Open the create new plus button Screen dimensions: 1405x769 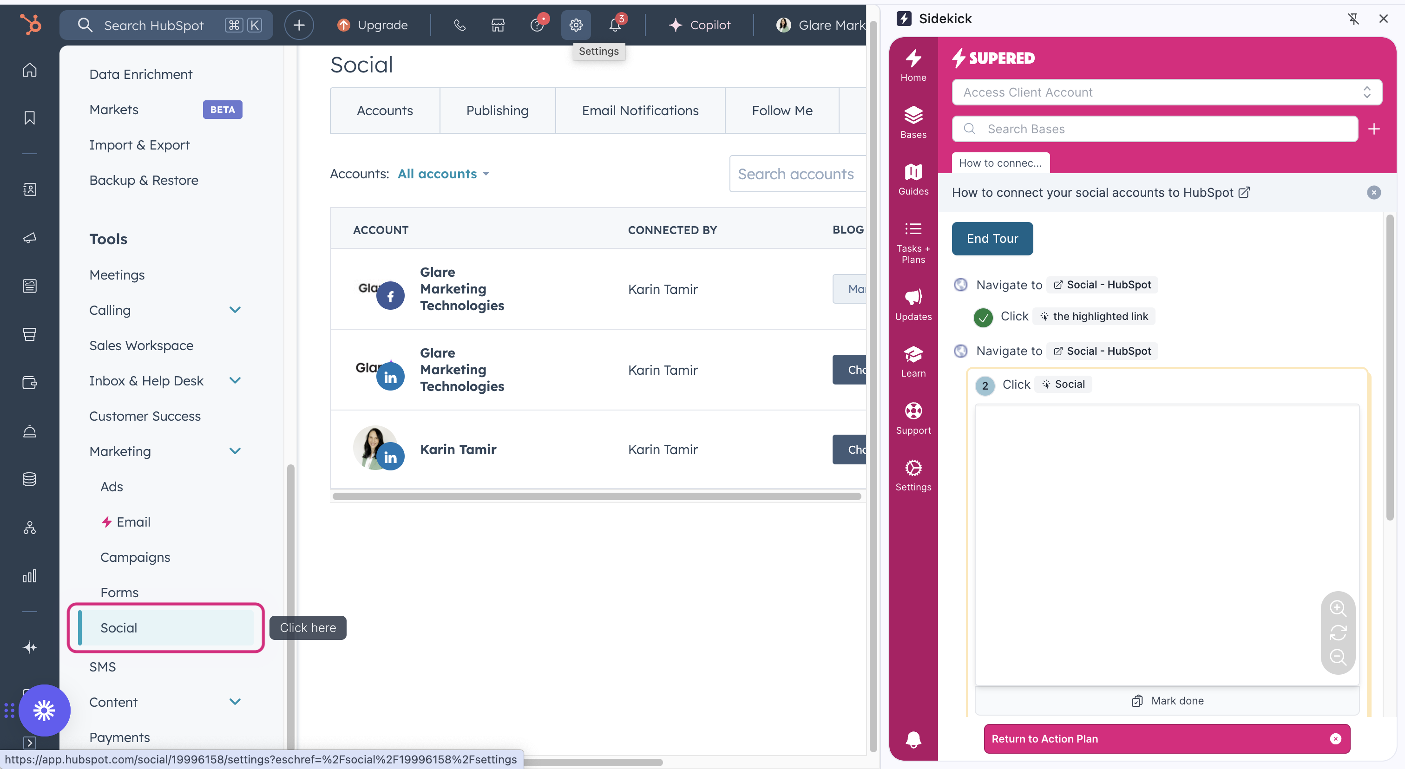click(x=298, y=25)
